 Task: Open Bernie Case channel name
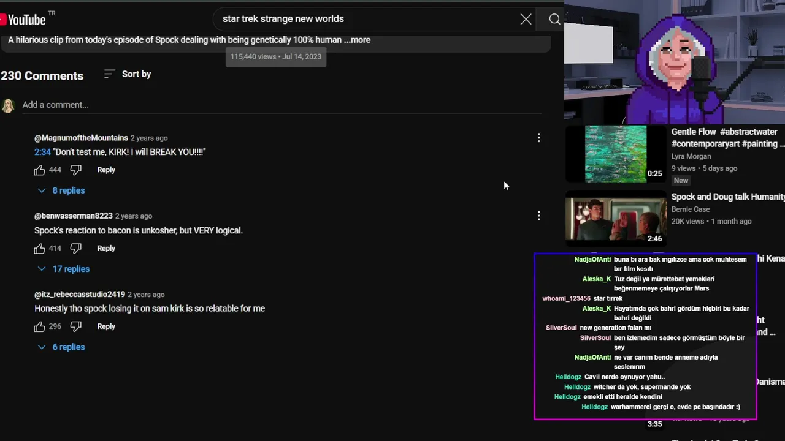pos(691,209)
